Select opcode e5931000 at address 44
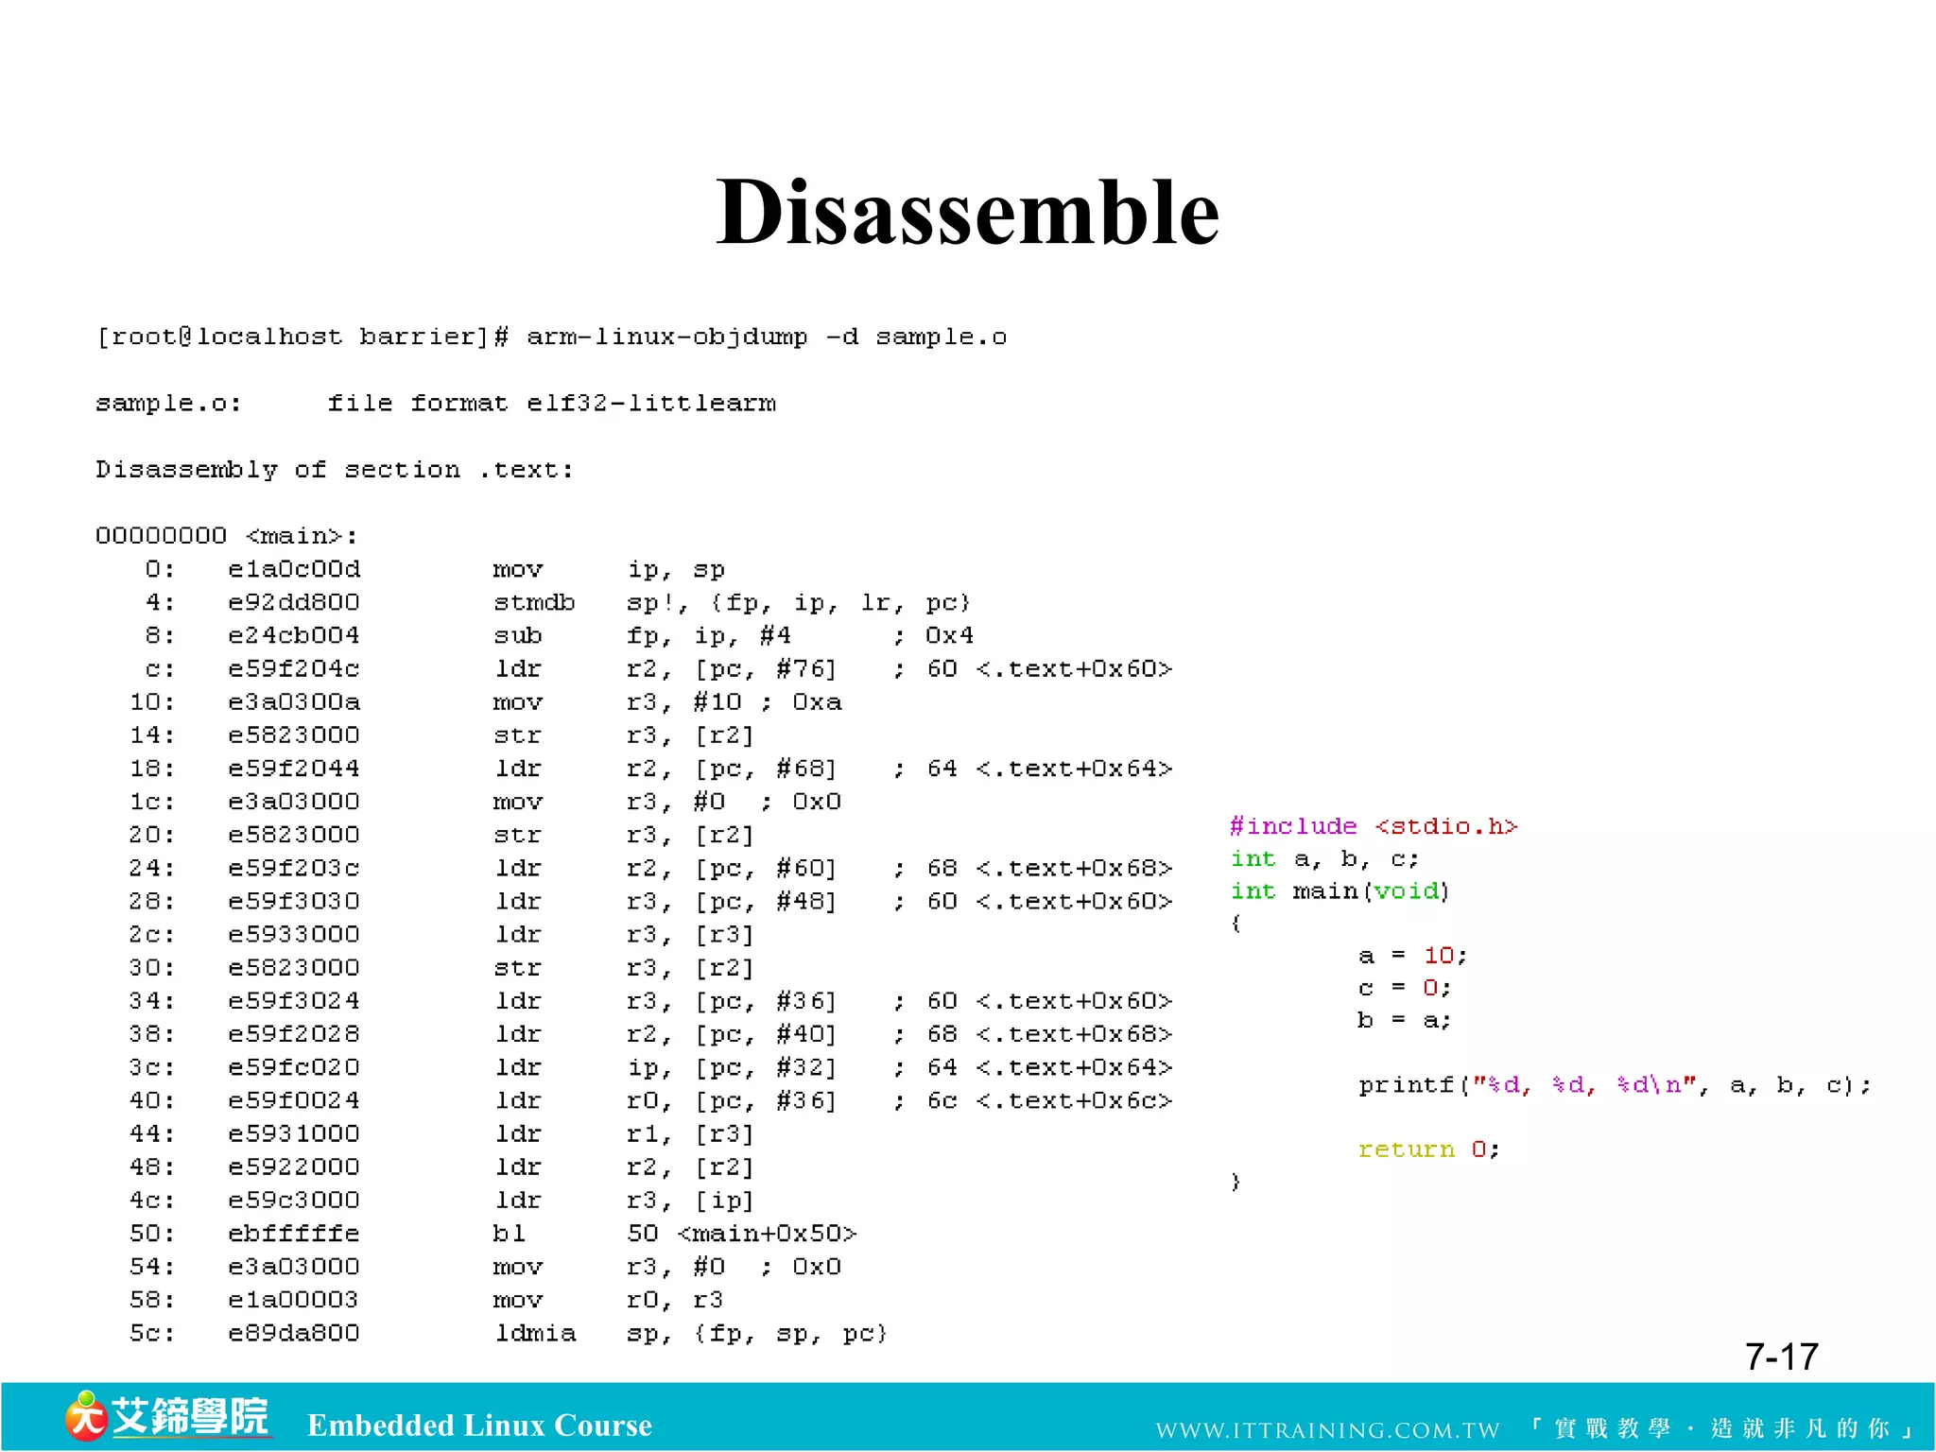This screenshot has height=1452, width=1936. [294, 1133]
